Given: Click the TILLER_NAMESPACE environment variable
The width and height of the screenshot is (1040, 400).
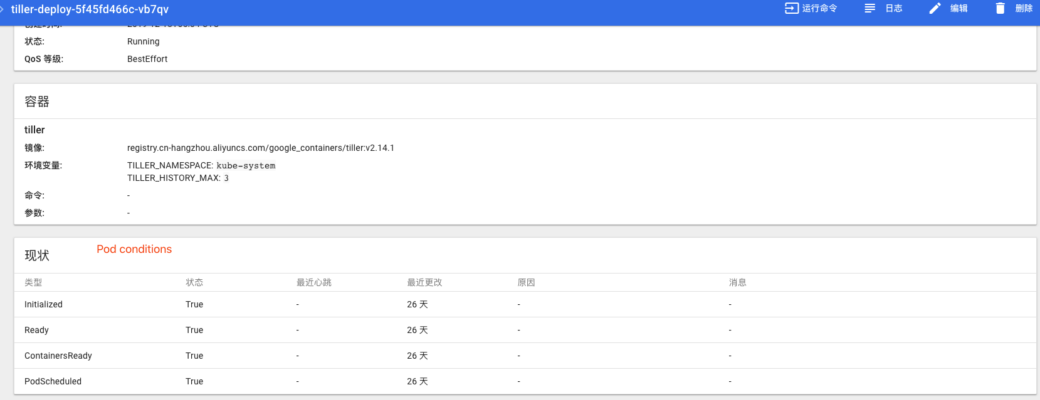Looking at the screenshot, I should (x=201, y=165).
